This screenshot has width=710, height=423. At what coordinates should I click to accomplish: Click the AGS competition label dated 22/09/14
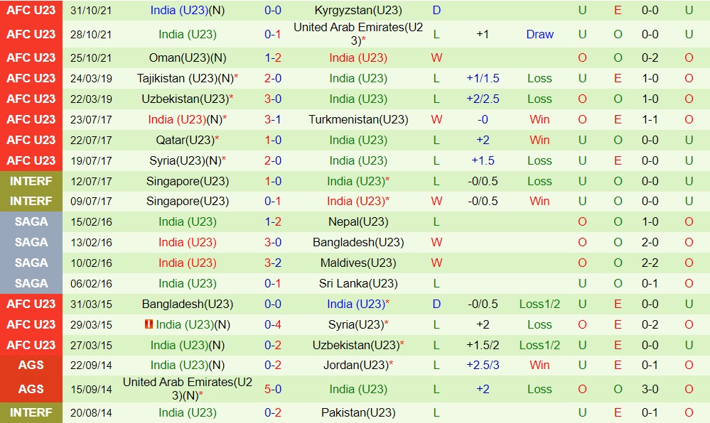point(31,365)
